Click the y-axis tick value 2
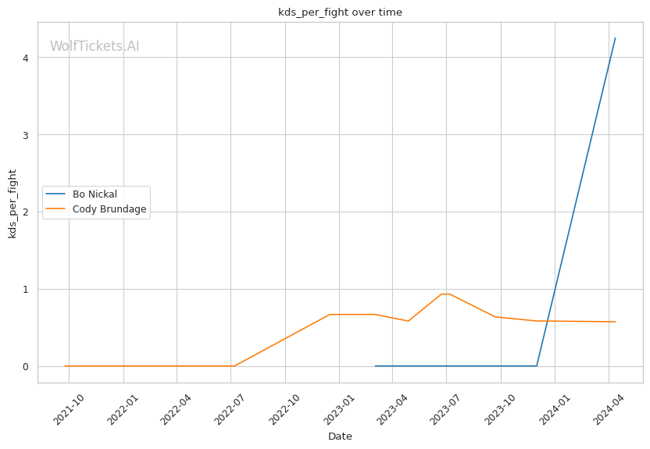Viewport: 650px width, 449px height. [x=27, y=212]
